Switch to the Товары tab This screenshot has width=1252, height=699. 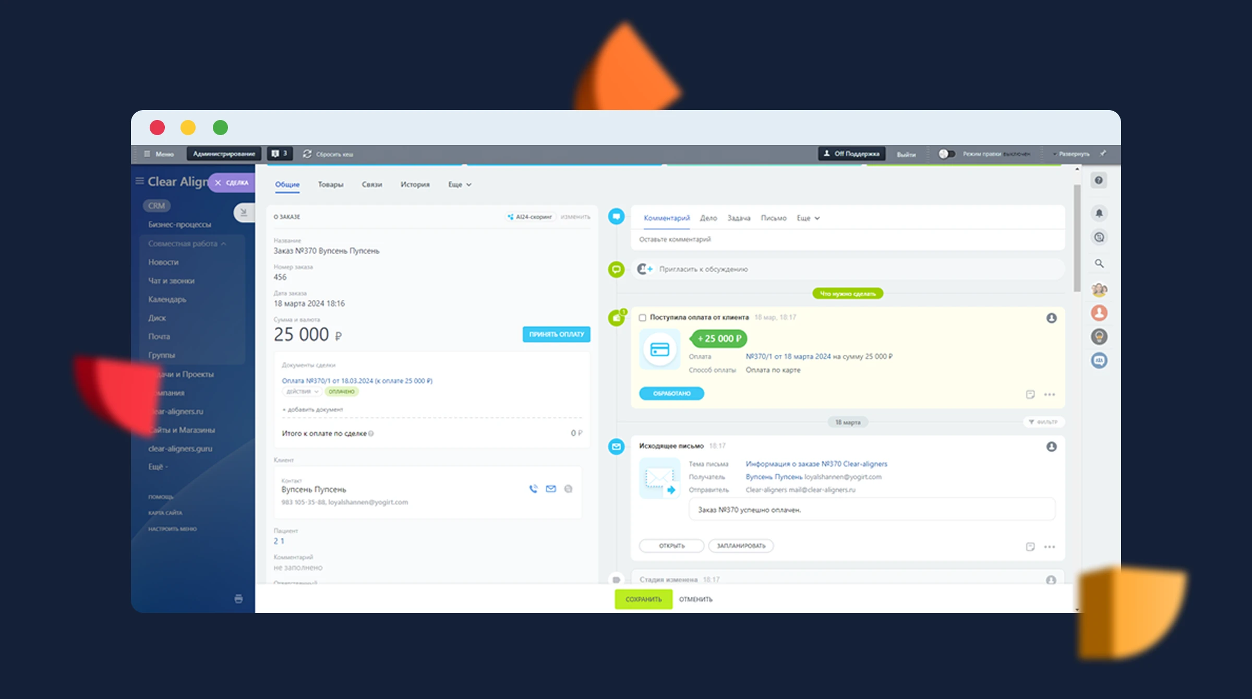point(331,185)
